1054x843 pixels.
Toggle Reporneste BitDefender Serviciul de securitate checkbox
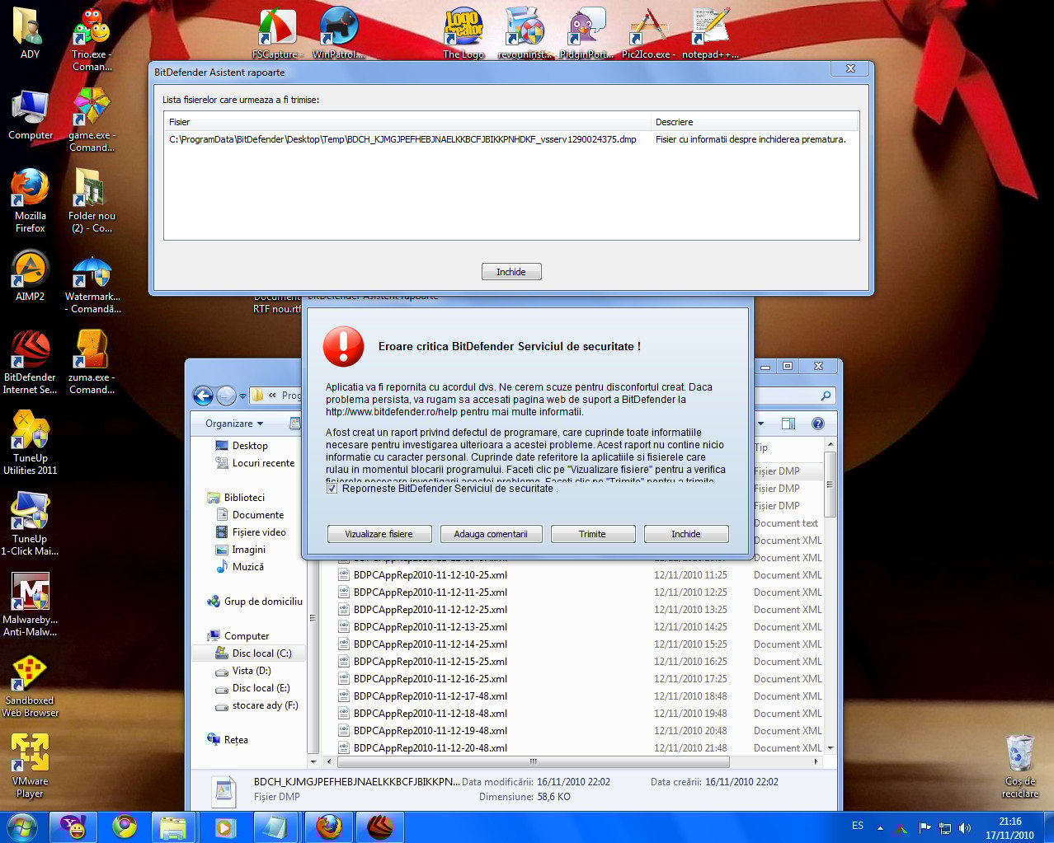(332, 489)
